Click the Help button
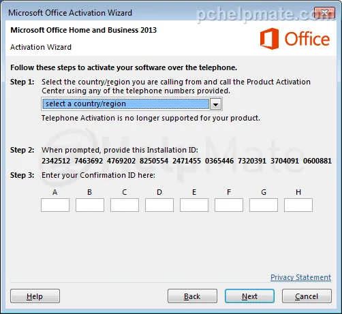This screenshot has height=314, width=342. (x=35, y=296)
